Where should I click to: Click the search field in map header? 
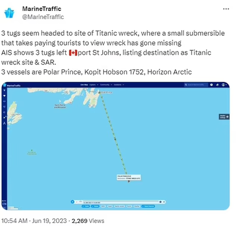(x=196, y=85)
